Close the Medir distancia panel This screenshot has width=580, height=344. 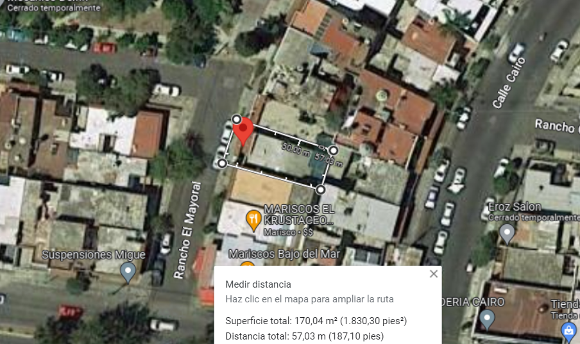point(434,274)
